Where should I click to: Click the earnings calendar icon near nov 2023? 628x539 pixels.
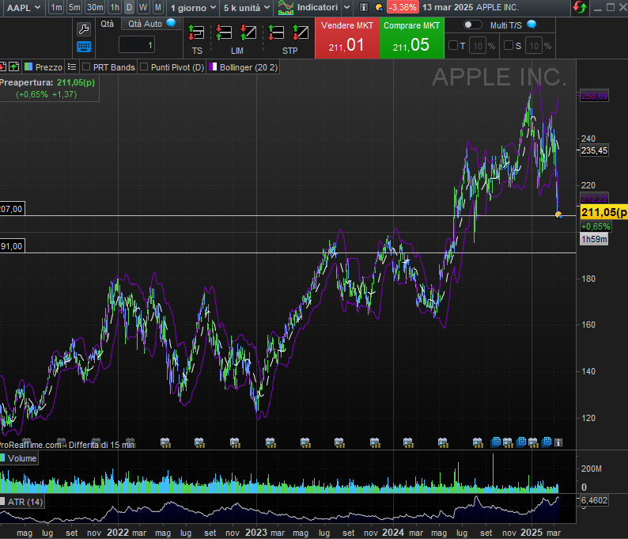pyautogui.click(x=374, y=442)
